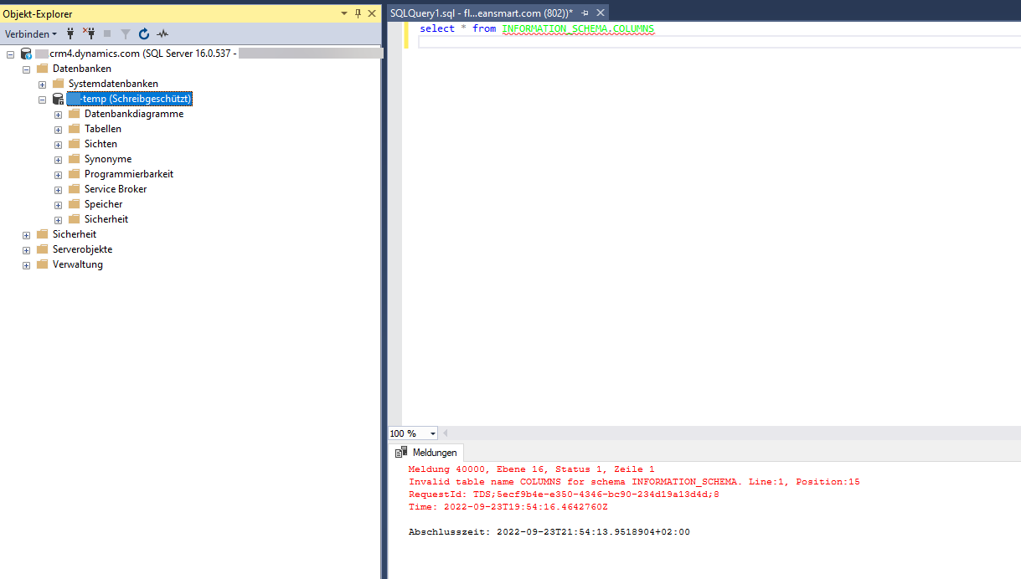Open the Objekt-Explorer window options dropdown arrow
Viewport: 1021px width, 579px height.
pos(343,13)
